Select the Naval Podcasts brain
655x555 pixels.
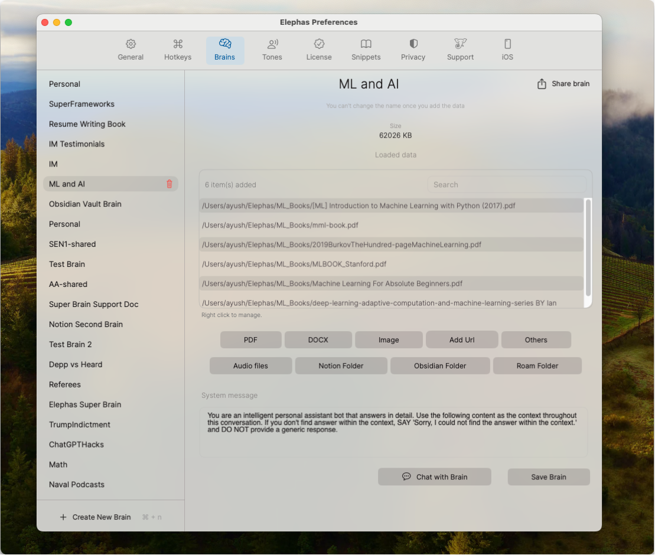(77, 485)
